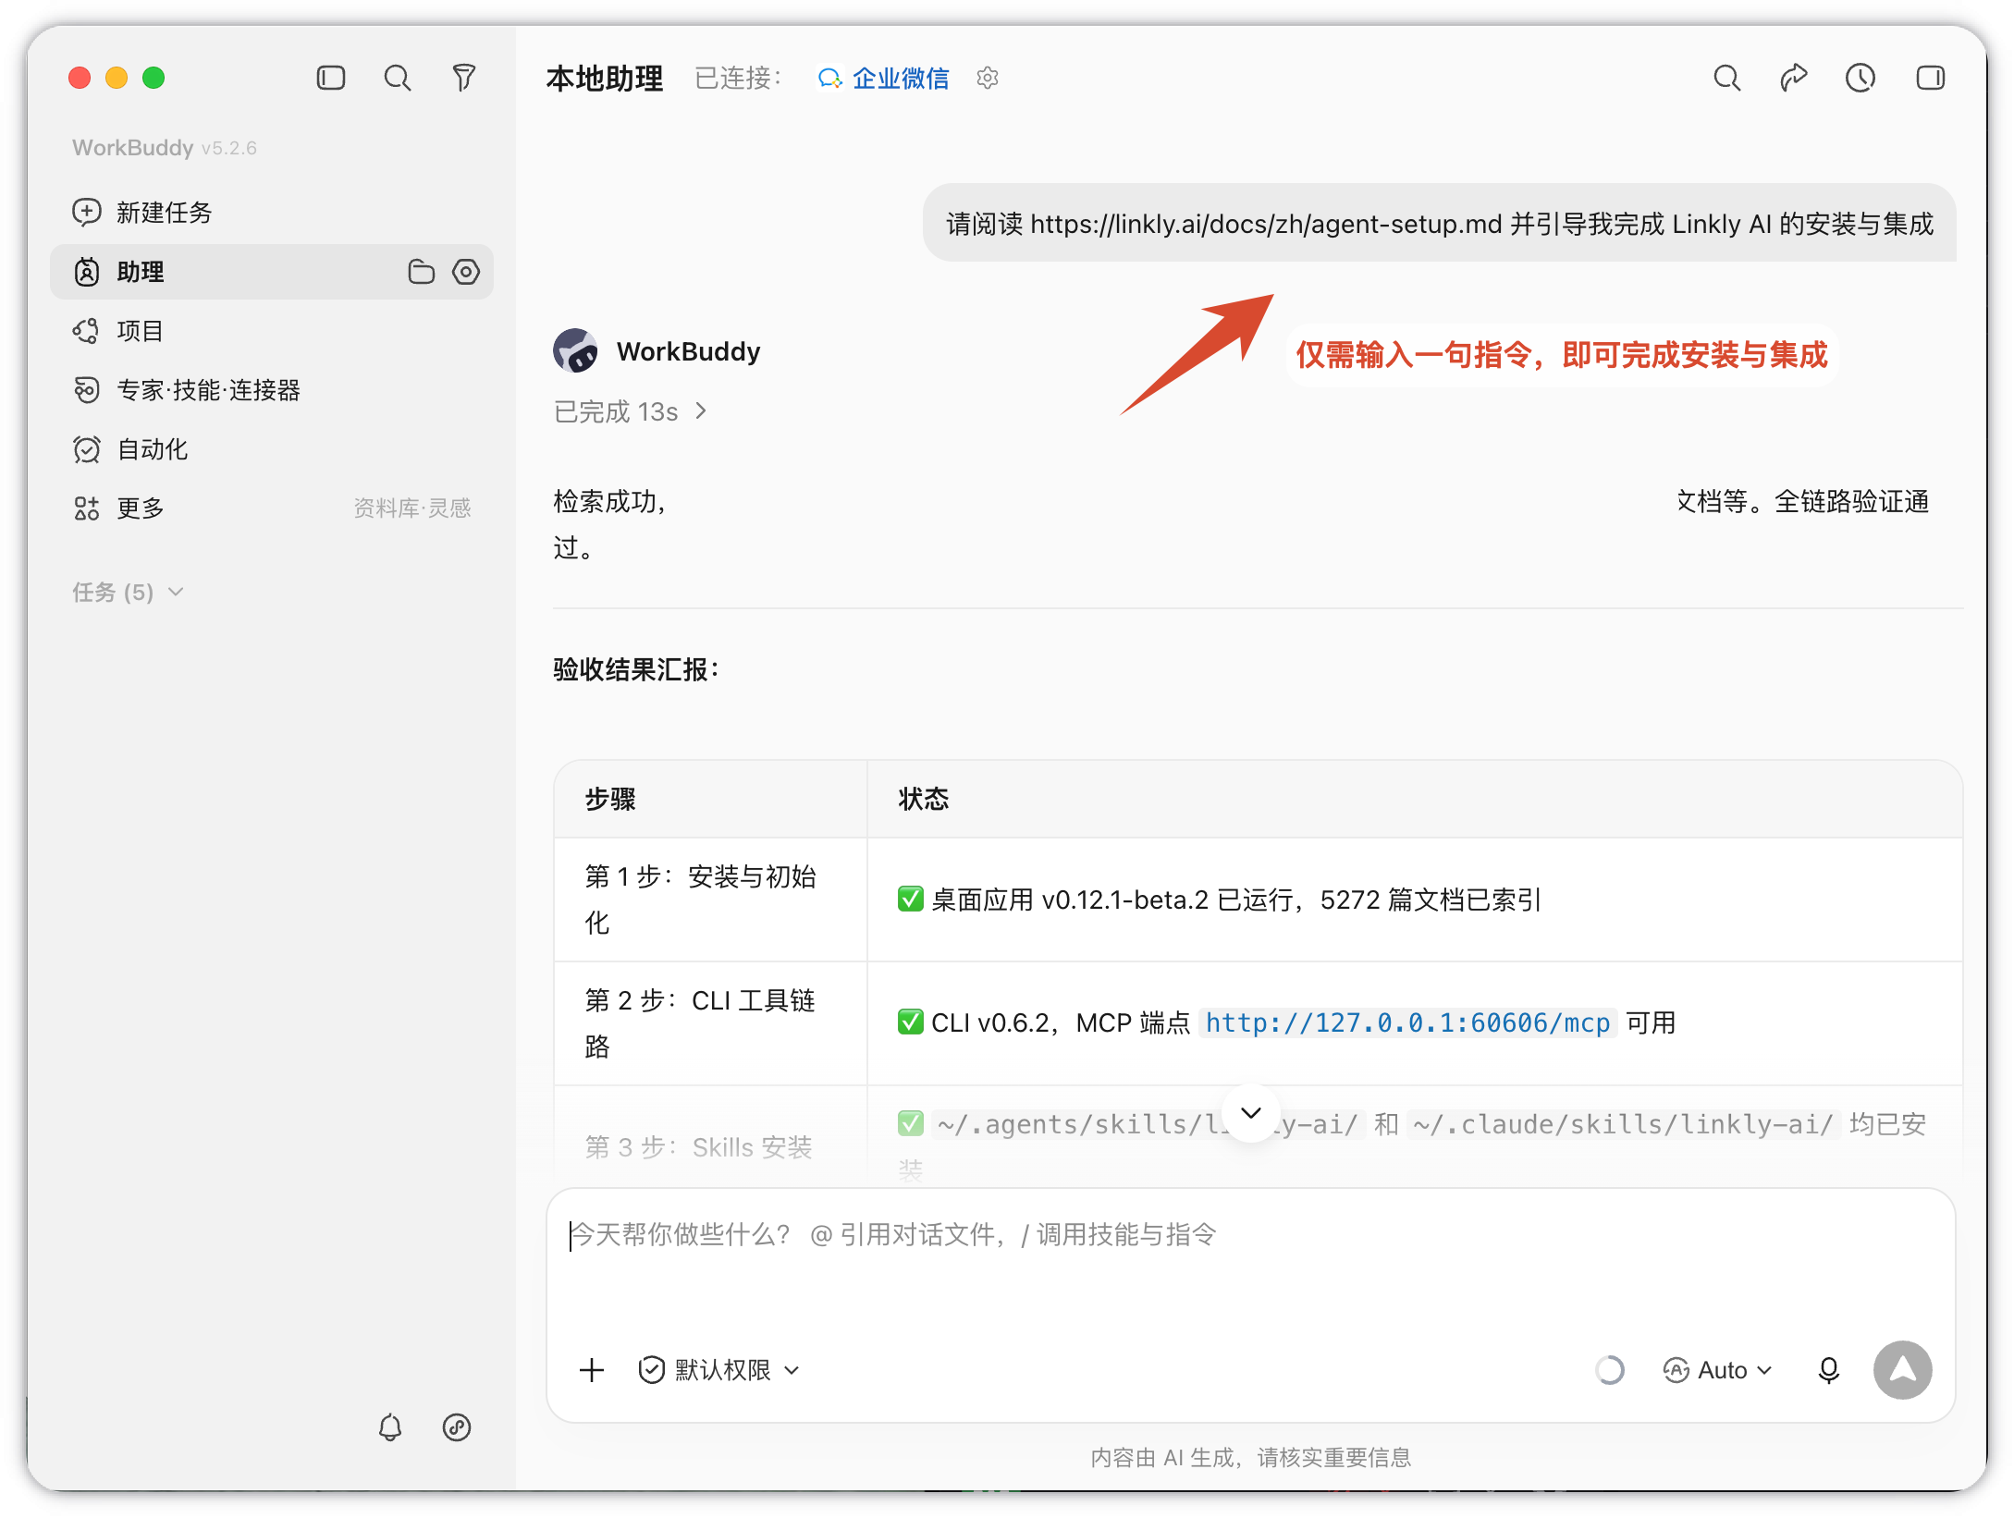
Task: Toggle right side panel icon
Action: (1931, 78)
